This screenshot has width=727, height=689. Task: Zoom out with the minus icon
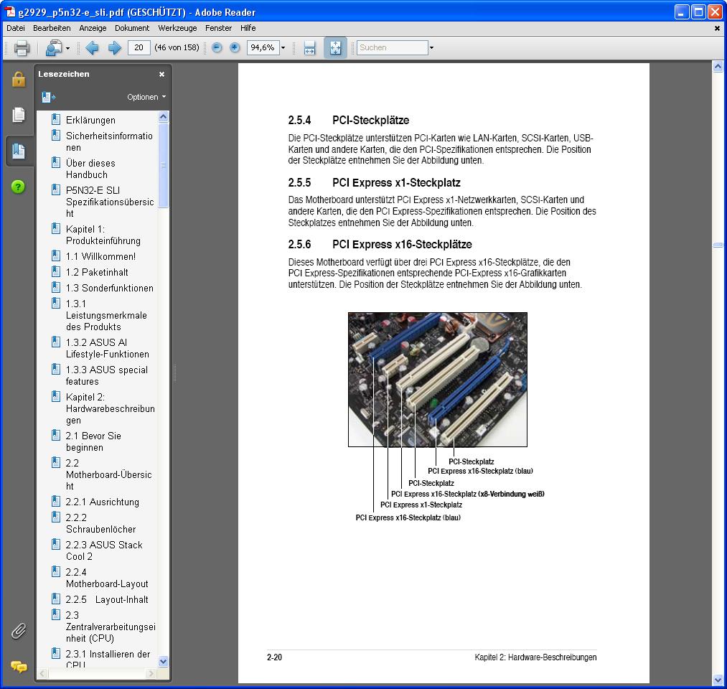click(217, 48)
